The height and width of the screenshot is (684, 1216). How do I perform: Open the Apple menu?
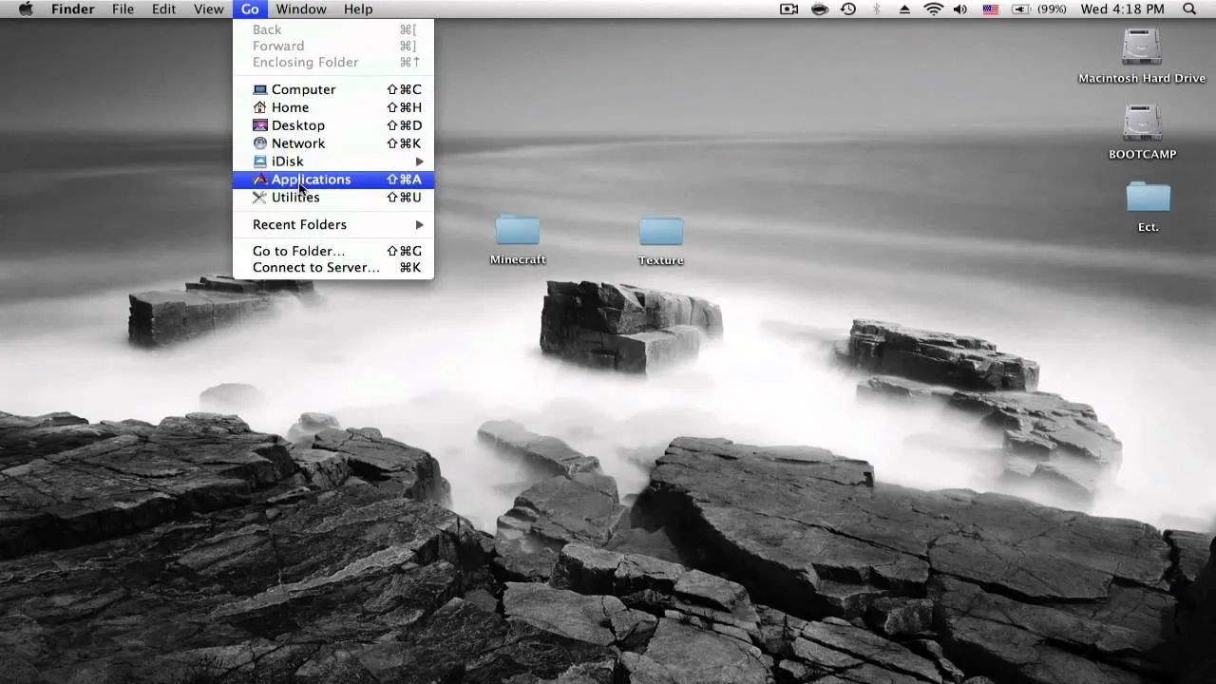[26, 9]
